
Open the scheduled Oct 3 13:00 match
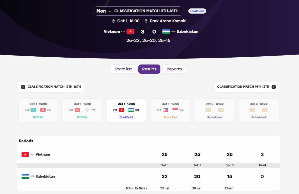(x=258, y=110)
